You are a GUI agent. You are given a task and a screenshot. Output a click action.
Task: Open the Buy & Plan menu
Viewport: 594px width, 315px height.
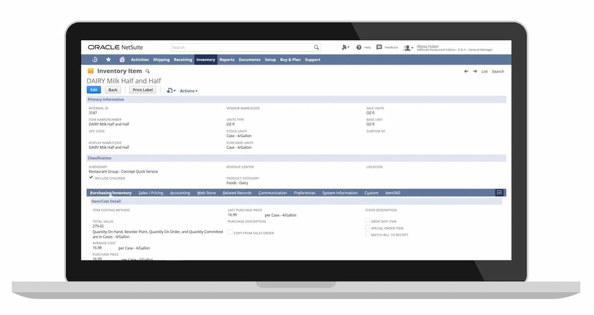[x=290, y=59]
